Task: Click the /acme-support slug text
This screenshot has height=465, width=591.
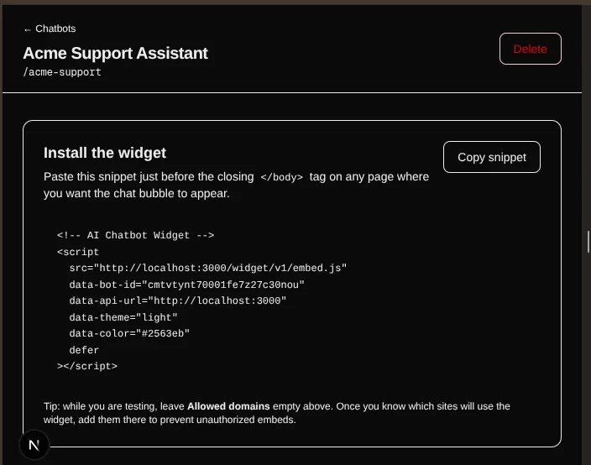Action: coord(62,72)
